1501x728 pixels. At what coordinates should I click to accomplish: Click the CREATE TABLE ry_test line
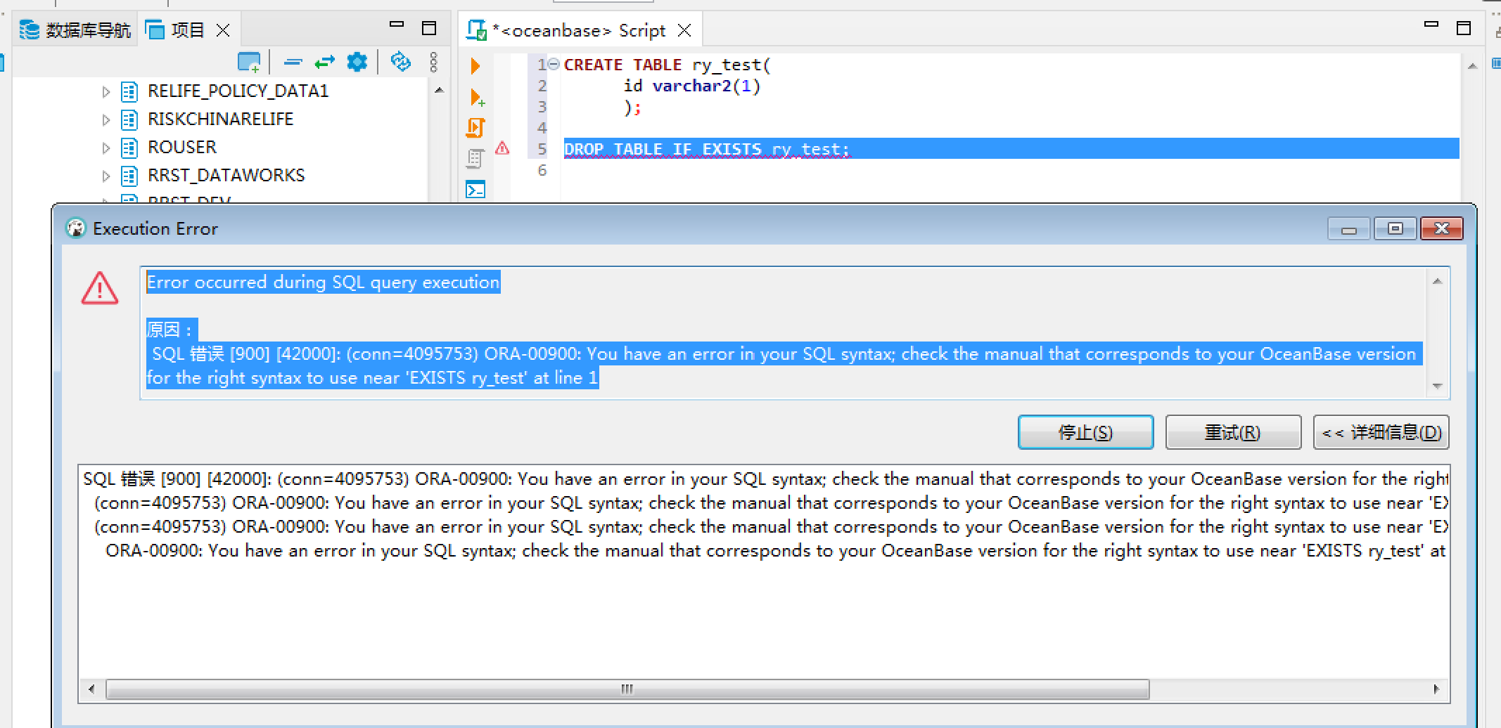tap(667, 65)
